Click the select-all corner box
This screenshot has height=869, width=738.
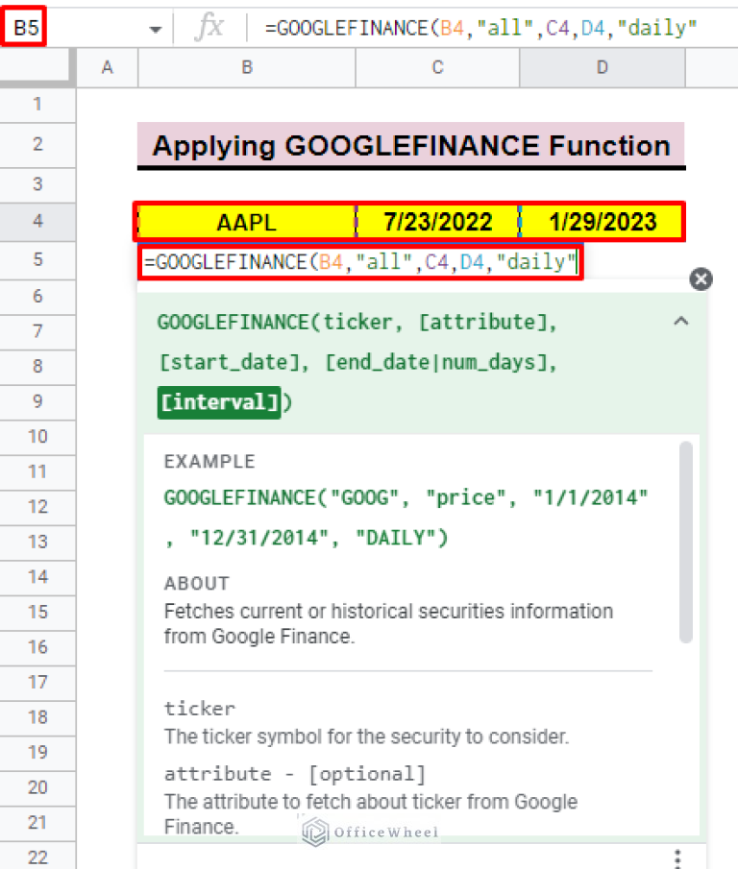click(x=37, y=67)
